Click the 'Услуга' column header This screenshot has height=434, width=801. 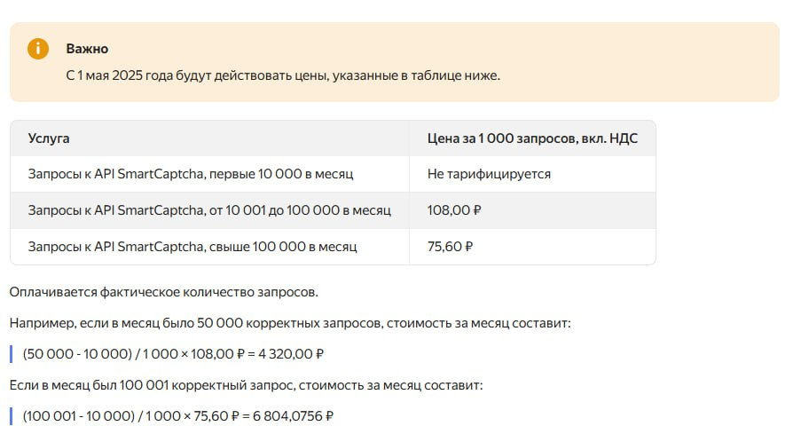coord(49,138)
